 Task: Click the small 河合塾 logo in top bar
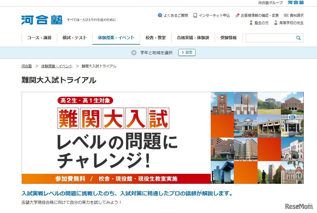296,3
